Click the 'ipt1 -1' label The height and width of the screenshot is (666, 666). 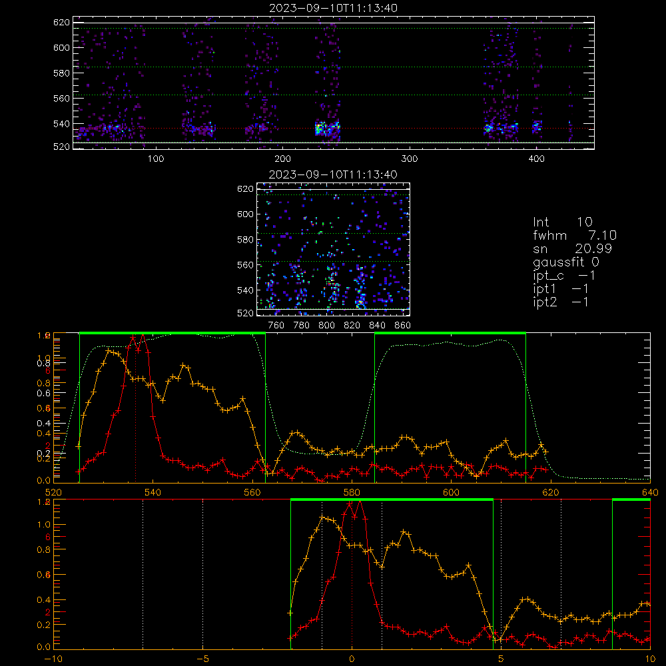[x=561, y=289]
